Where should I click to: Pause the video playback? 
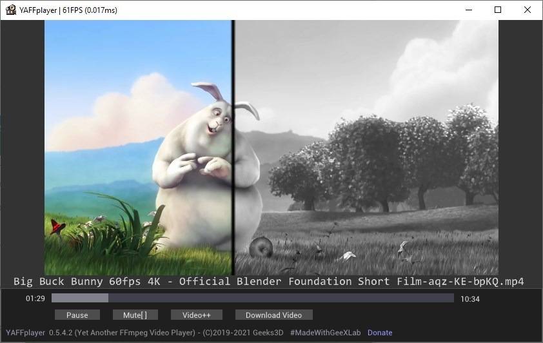[x=77, y=315]
